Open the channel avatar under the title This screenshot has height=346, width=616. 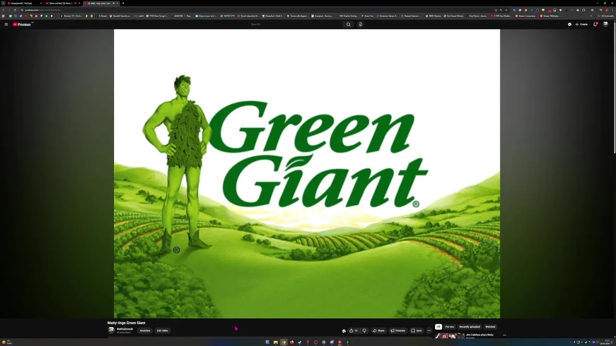pyautogui.click(x=111, y=331)
